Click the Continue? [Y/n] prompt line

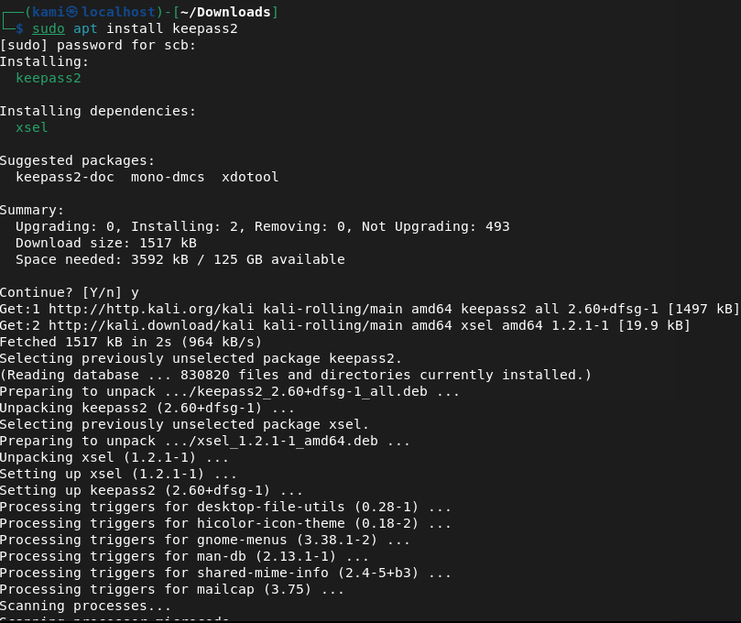click(x=70, y=292)
